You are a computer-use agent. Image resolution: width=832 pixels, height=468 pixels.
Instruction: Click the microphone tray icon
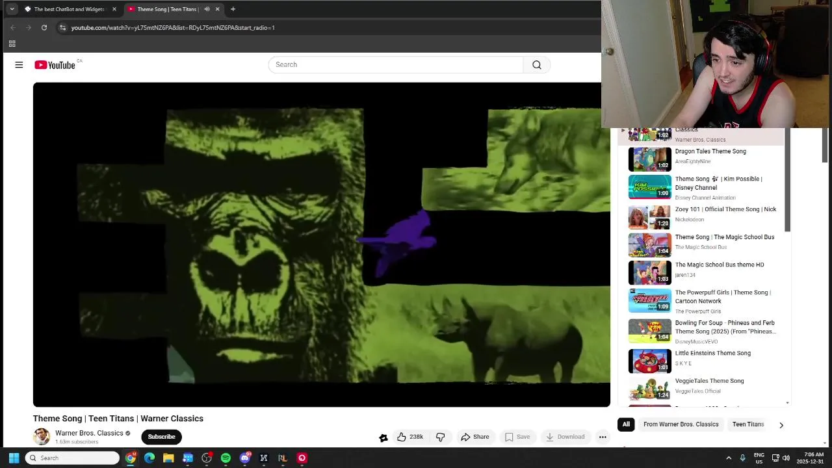click(742, 458)
